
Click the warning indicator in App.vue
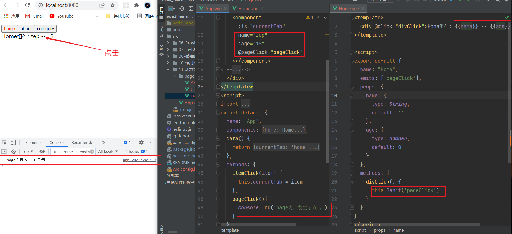coord(310,18)
